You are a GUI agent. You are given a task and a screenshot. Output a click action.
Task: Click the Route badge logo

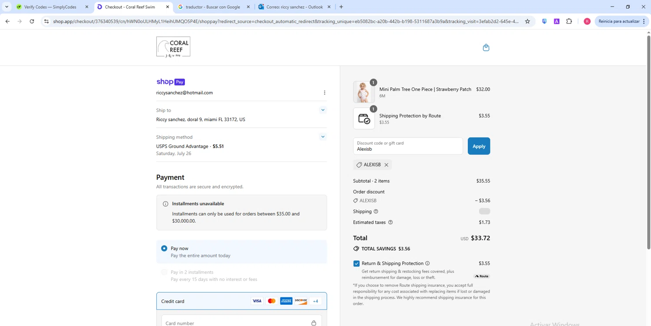[481, 276]
